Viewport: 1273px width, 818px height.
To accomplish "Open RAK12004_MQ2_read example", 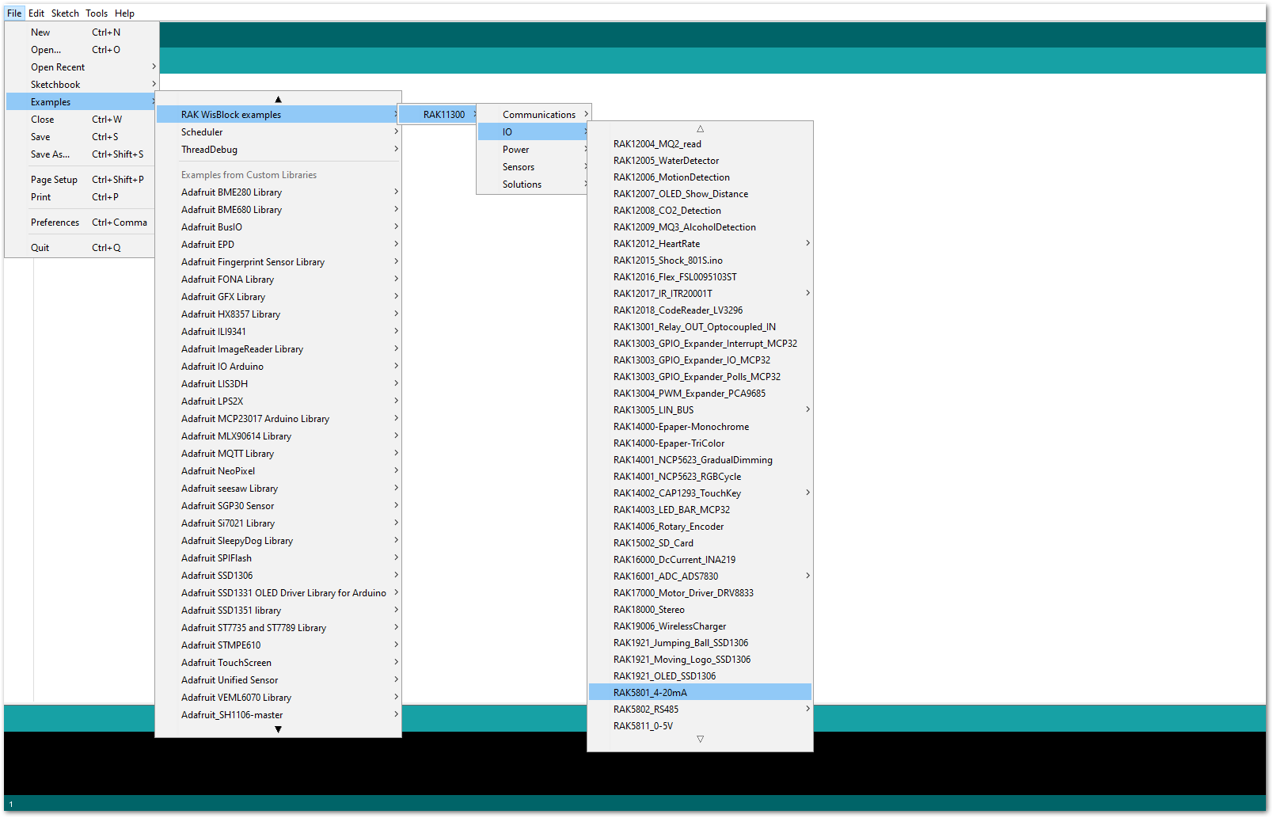I will click(701, 144).
